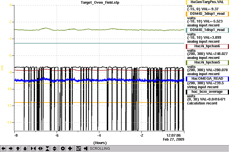Viewport: 229px width, 152px height.
Task: Zoom out vertically with the up-down triangles icon
Action: (x=55, y=149)
